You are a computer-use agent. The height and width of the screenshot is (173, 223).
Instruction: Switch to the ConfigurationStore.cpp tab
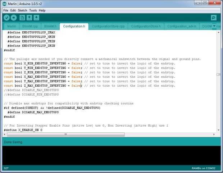[x=108, y=27]
